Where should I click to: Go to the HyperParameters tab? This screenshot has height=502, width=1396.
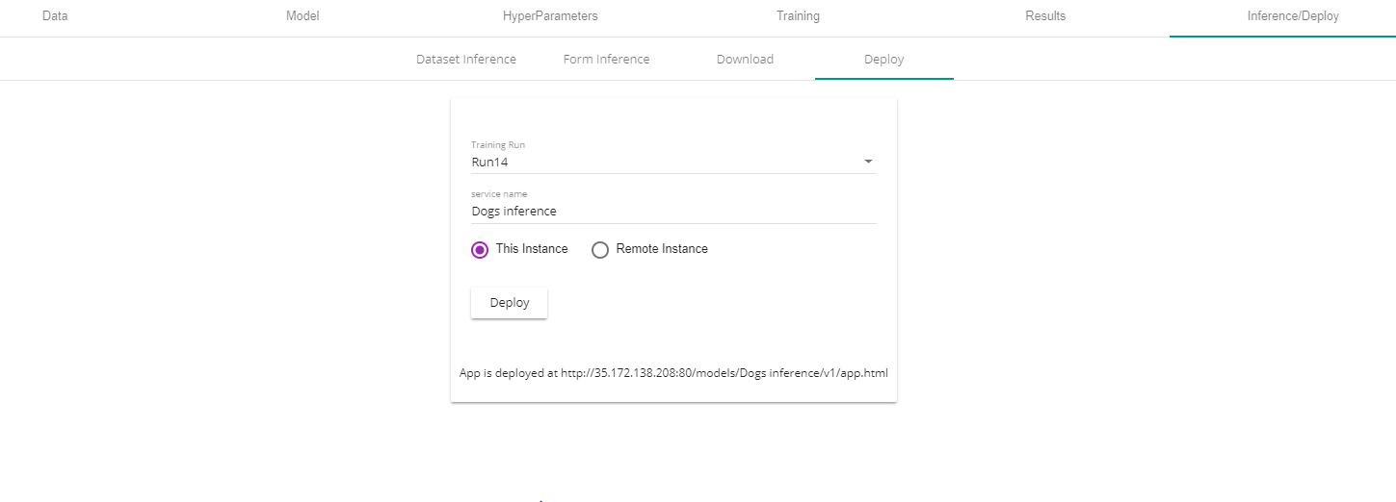(x=550, y=16)
